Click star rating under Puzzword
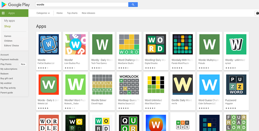This screenshot has width=259, height=131. click(231, 108)
